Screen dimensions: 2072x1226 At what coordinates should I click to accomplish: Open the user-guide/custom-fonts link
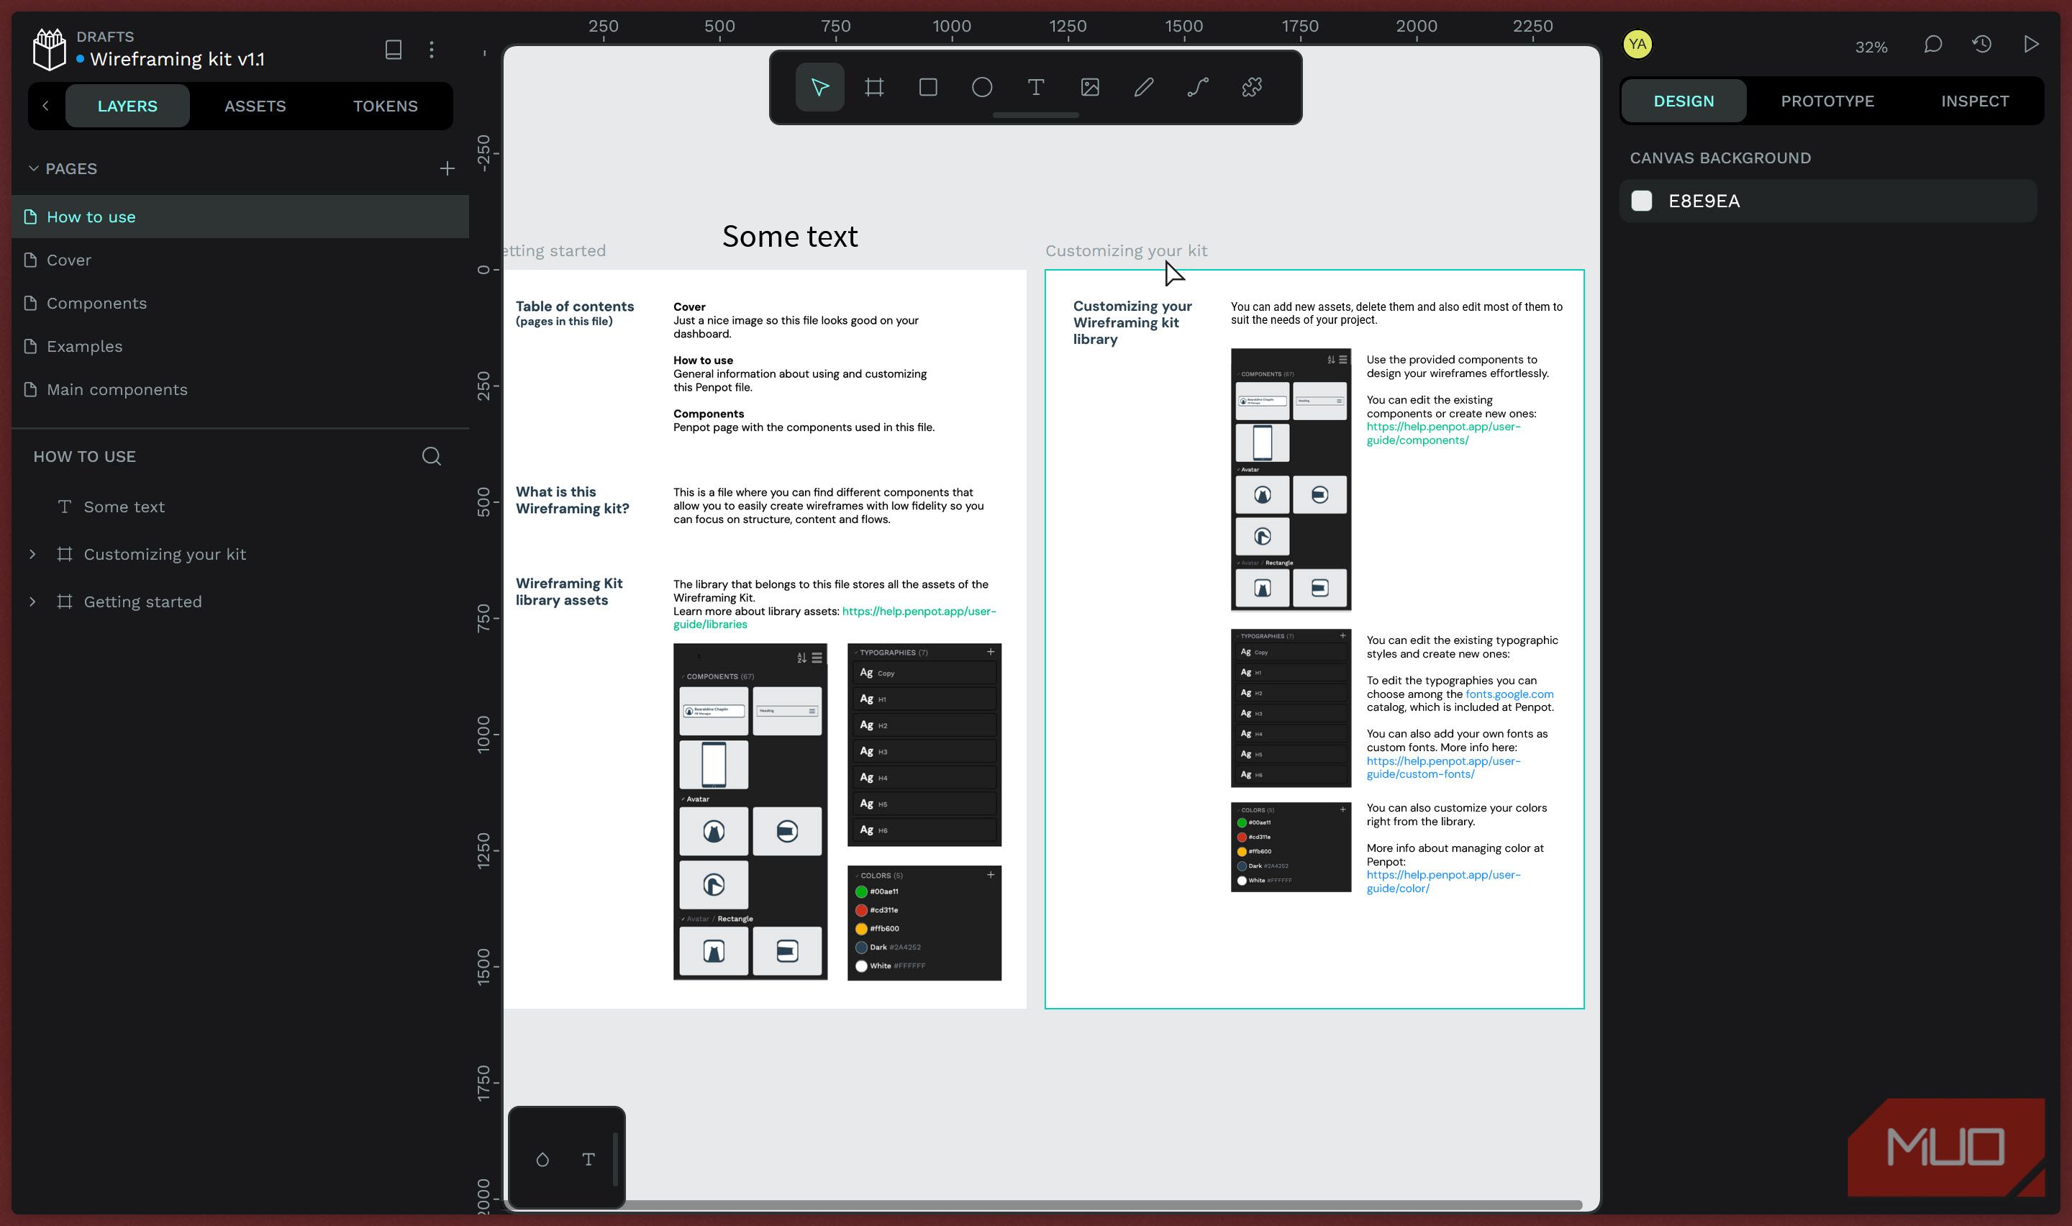click(x=1442, y=768)
